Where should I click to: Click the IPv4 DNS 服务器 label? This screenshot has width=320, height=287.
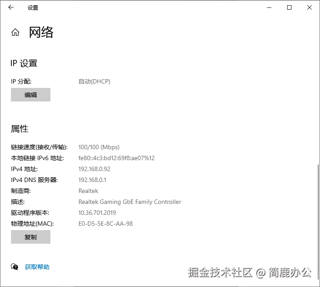tap(34, 180)
